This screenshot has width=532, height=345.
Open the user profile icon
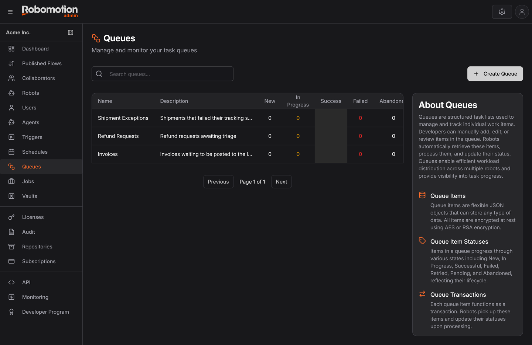[522, 12]
